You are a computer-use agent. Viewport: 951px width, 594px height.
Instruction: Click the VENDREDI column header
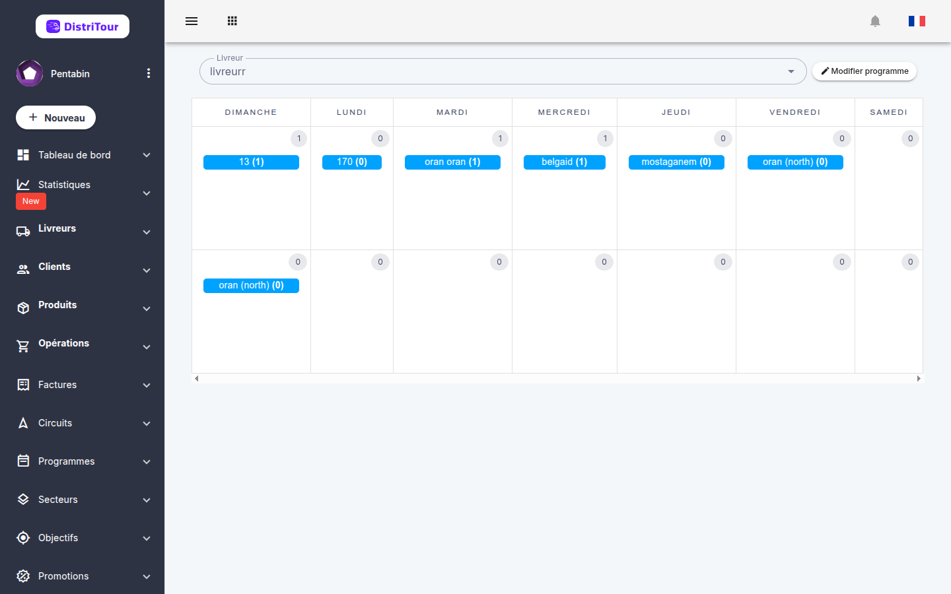(x=795, y=112)
